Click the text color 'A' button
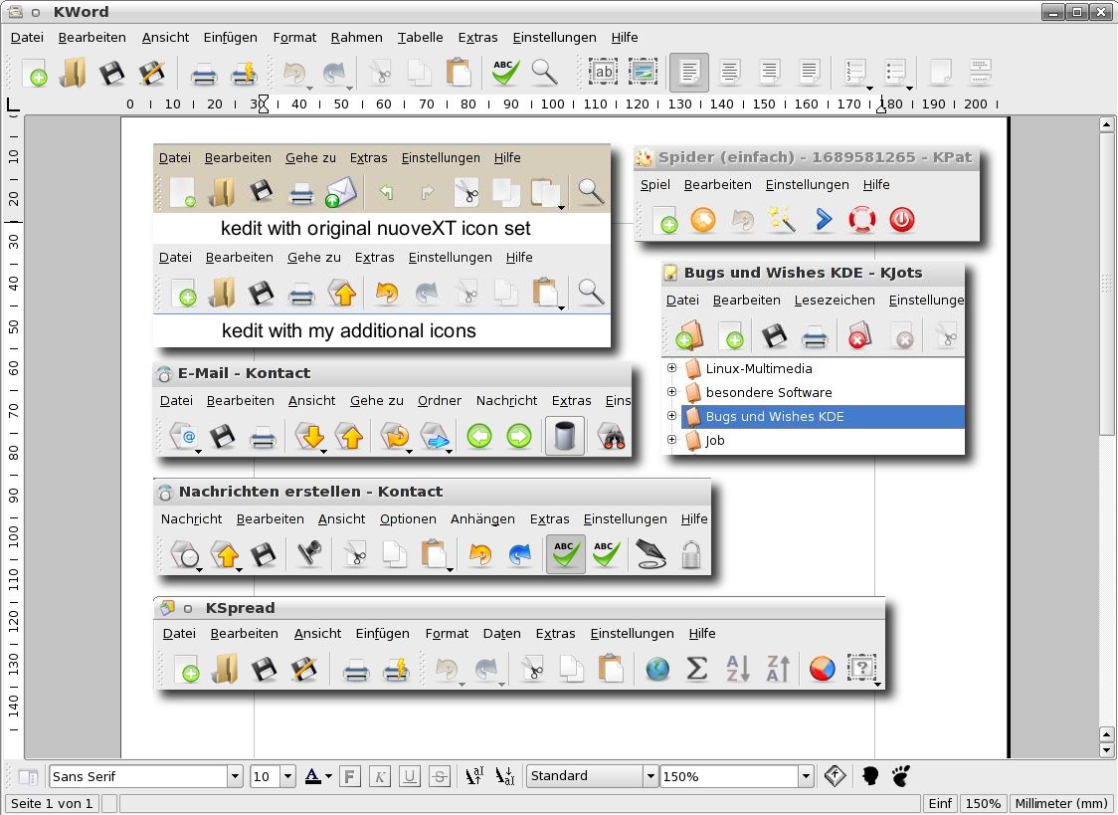This screenshot has height=815, width=1118. pos(312,776)
